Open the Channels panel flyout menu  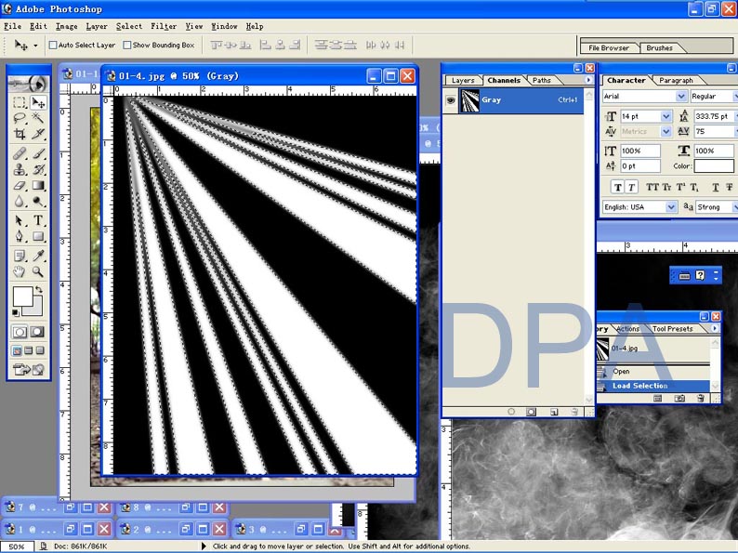coord(588,80)
